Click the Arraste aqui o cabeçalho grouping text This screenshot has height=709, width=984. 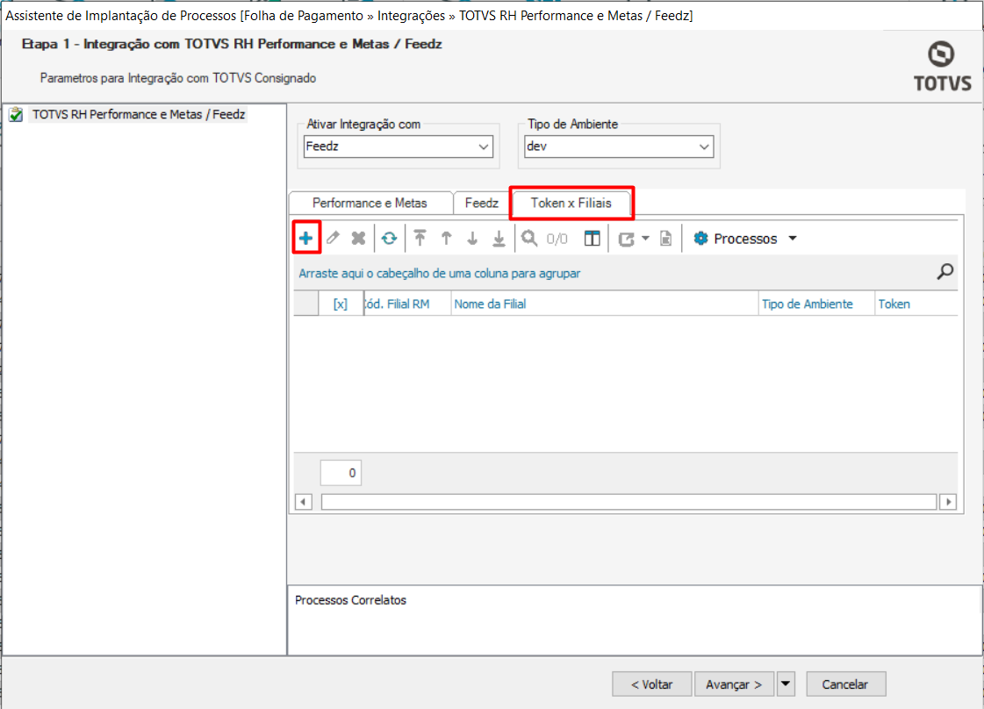tap(439, 273)
